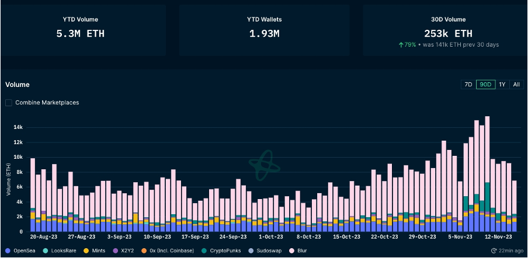Toggle OpenSea legend dot

tap(8, 250)
